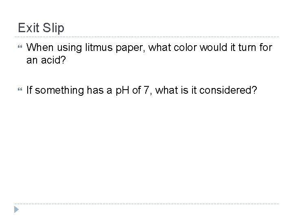The image size is (293, 220).
Task: Click the dashed line under the title
Action: pos(146,36)
